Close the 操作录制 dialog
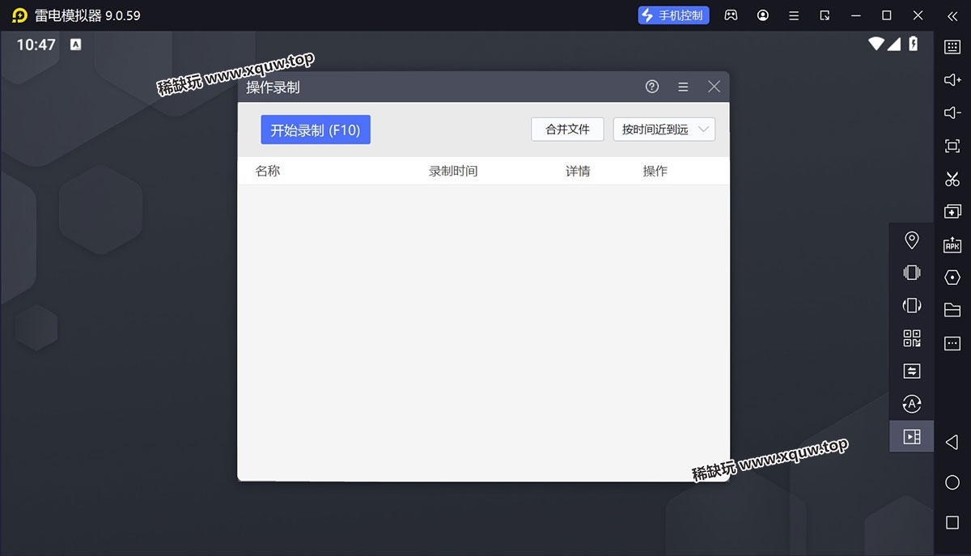This screenshot has width=971, height=556. (714, 87)
